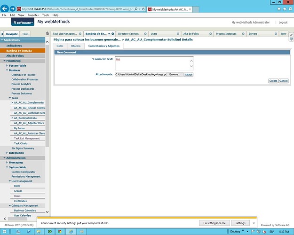The width and height of the screenshot is (294, 235).
Task: Open the browser Home icon
Action: [x=279, y=9]
